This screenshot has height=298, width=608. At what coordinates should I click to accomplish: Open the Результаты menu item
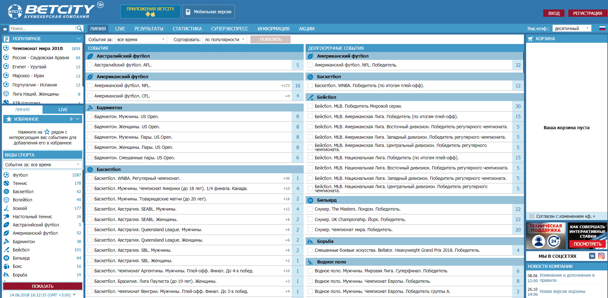point(149,29)
